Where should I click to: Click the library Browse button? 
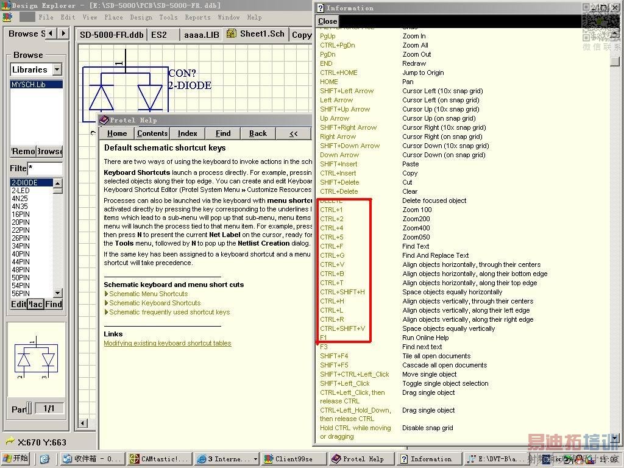click(x=50, y=151)
